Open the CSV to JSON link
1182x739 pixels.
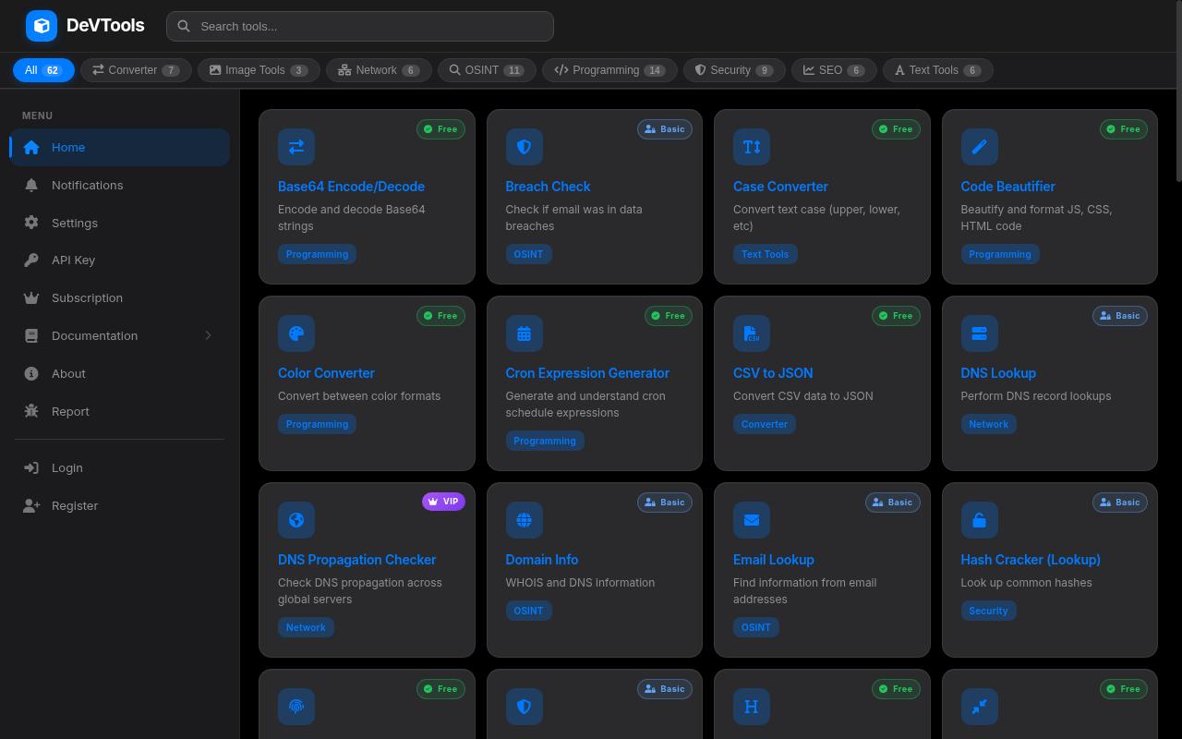[773, 373]
